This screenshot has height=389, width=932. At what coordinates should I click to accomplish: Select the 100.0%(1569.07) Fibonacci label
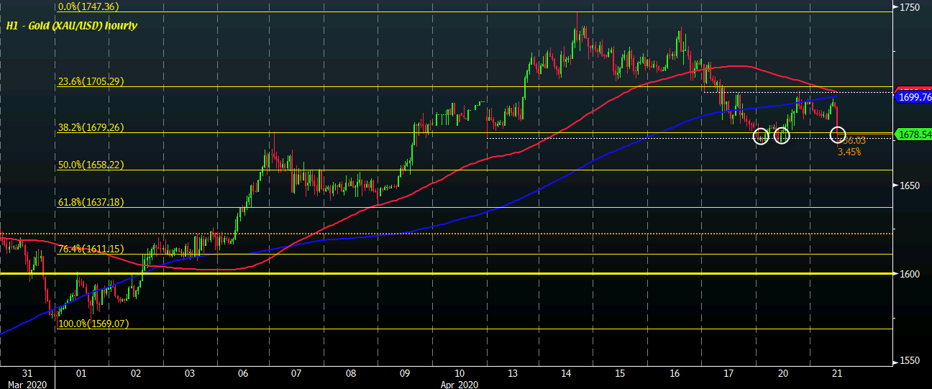(93, 324)
